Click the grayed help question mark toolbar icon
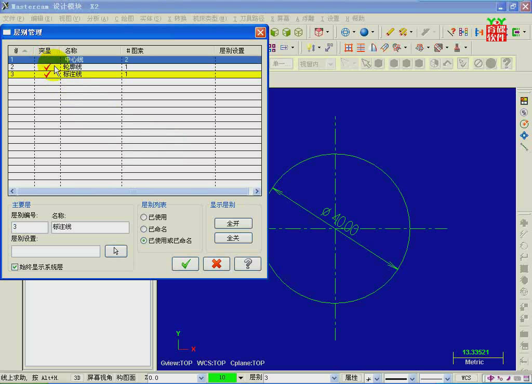This screenshot has height=384, width=532. (507, 63)
